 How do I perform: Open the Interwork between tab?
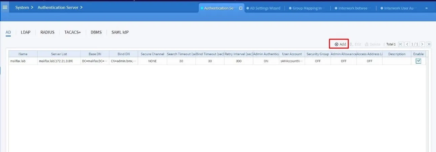point(353,8)
